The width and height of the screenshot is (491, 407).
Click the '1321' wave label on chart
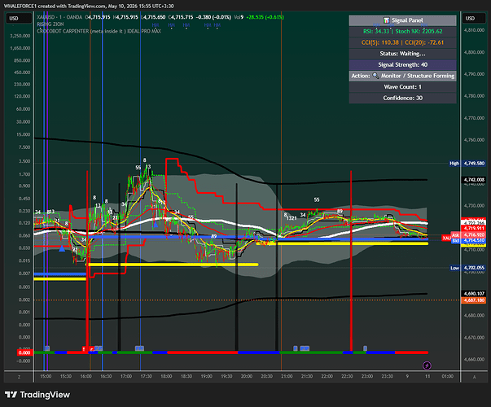(292, 218)
